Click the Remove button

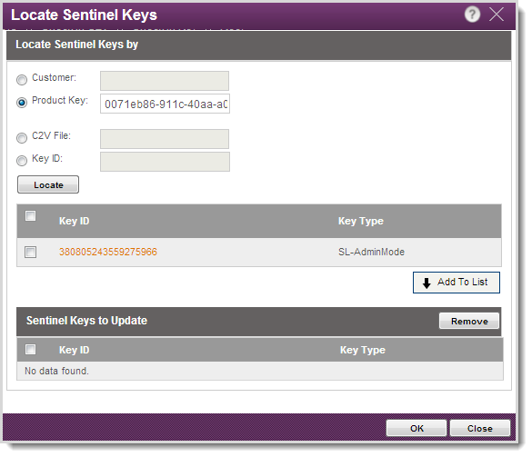469,321
